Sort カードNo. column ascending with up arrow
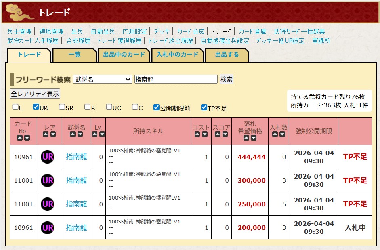Viewport: 380px width, 250px height. 20,138
